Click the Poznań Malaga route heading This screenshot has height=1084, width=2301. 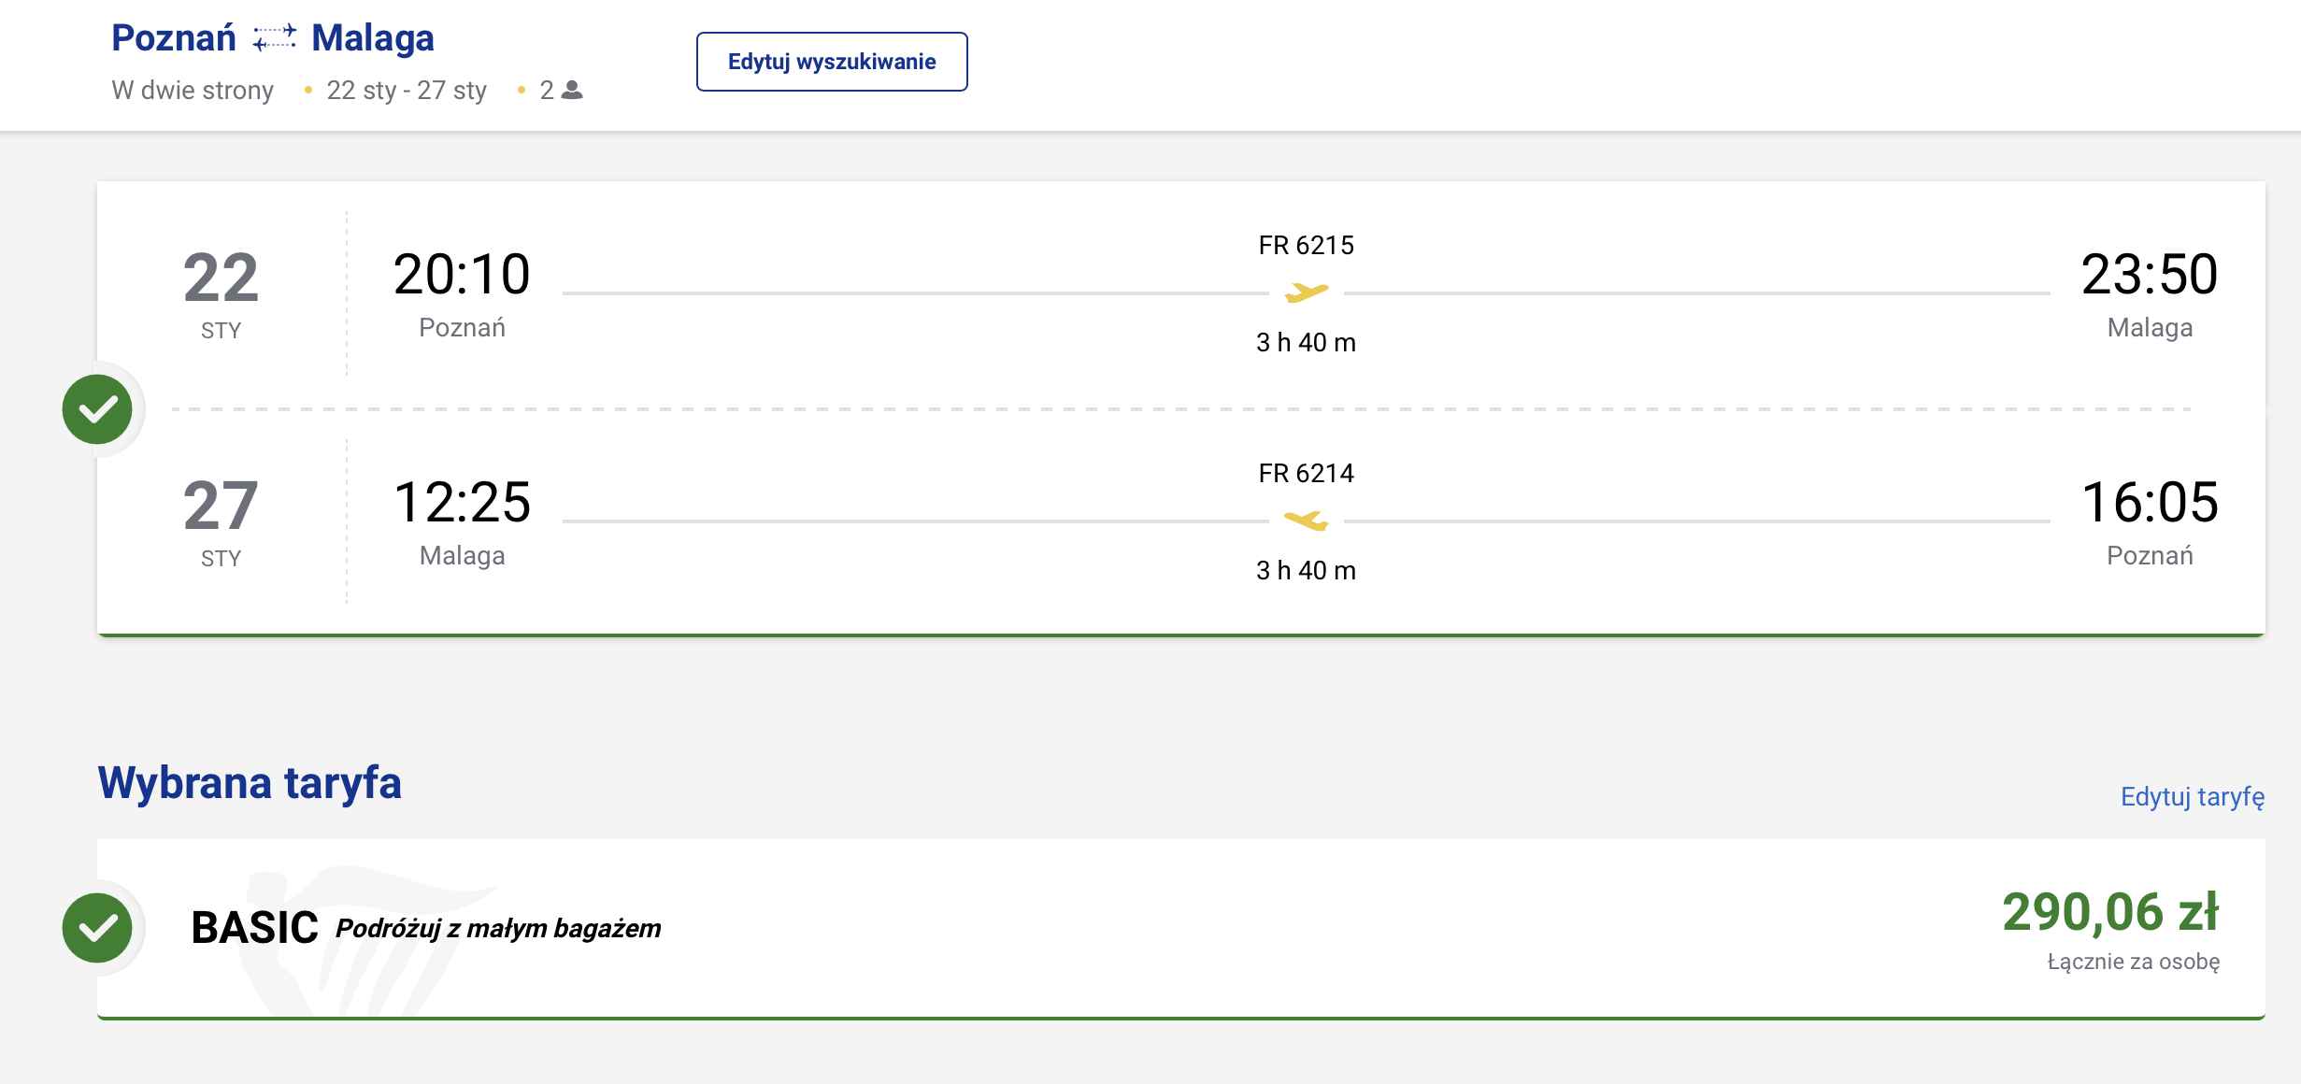[273, 38]
